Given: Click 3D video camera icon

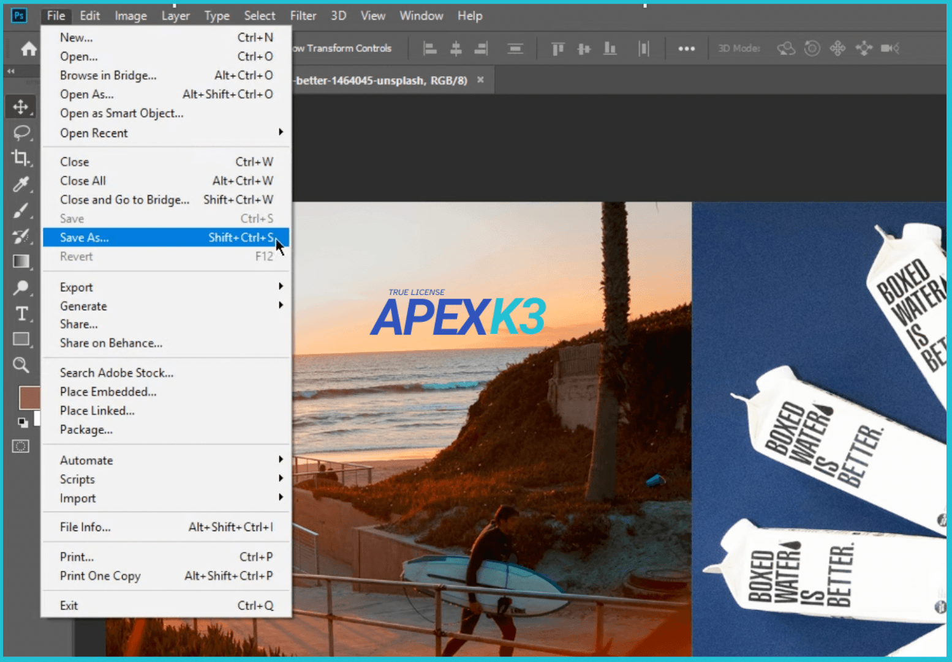Looking at the screenshot, I should [x=890, y=48].
